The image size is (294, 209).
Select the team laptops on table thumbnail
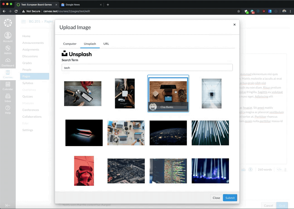pos(126,133)
